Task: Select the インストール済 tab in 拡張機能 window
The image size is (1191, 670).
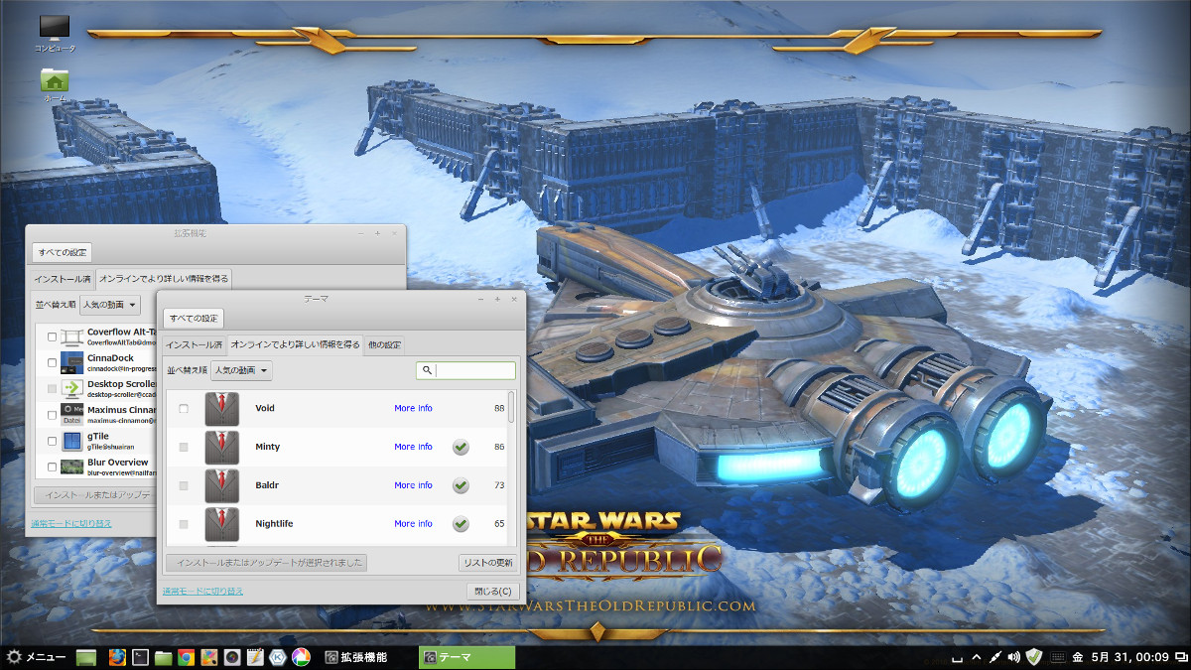Action: pos(62,280)
